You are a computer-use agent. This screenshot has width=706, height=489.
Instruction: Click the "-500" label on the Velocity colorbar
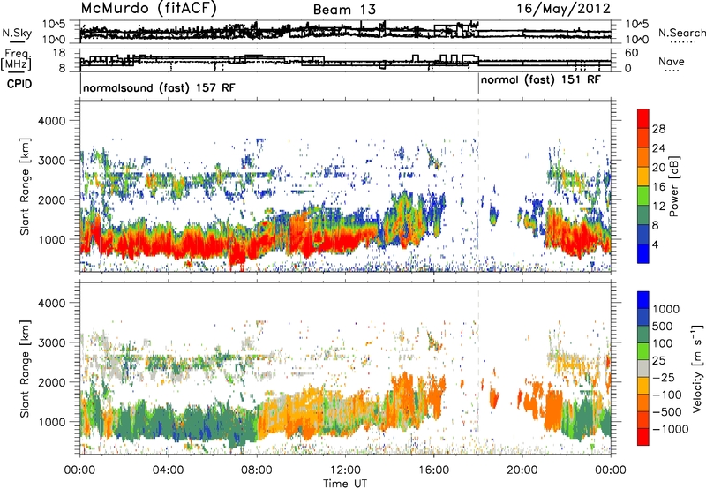[667, 412]
